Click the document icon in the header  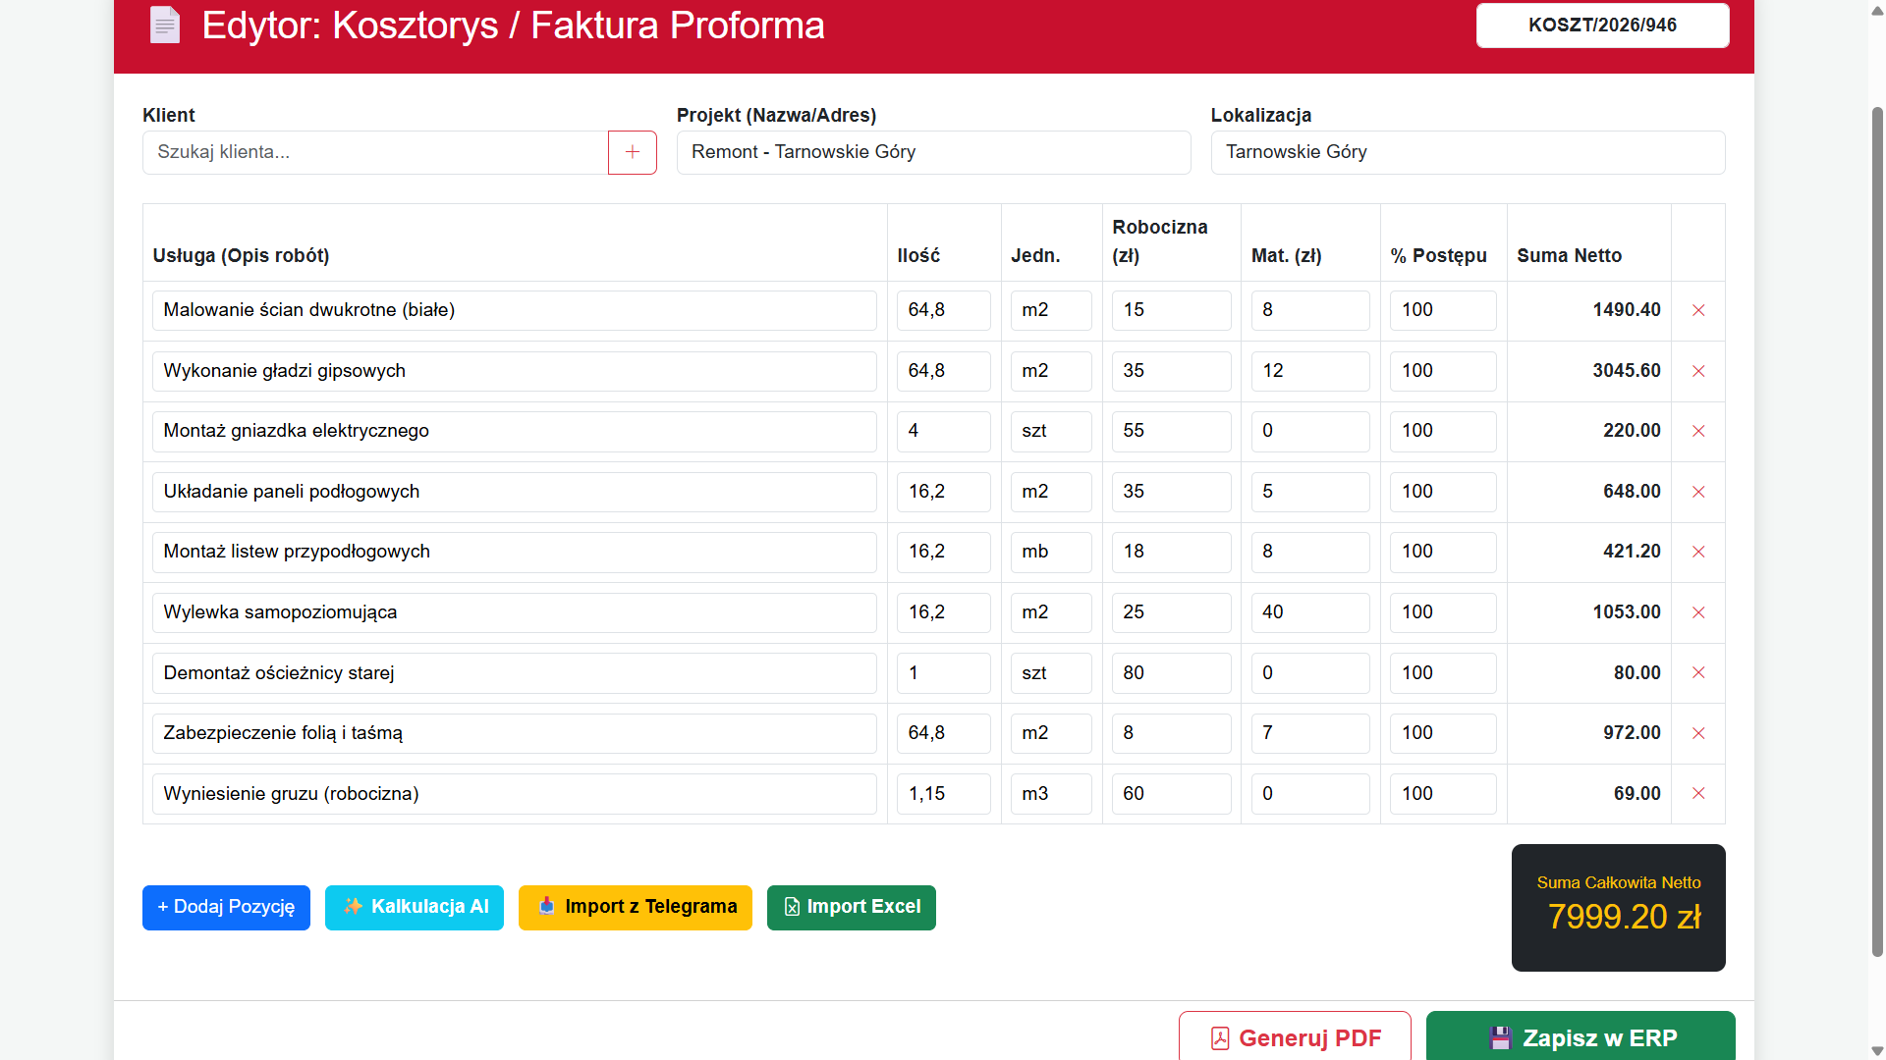[165, 25]
